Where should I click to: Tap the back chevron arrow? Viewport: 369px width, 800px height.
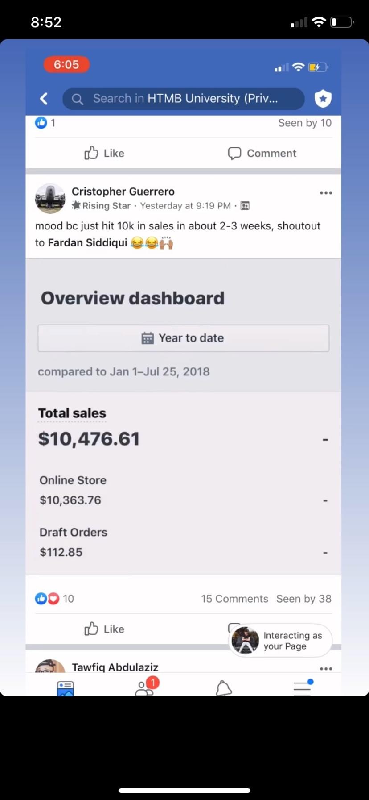click(x=44, y=99)
